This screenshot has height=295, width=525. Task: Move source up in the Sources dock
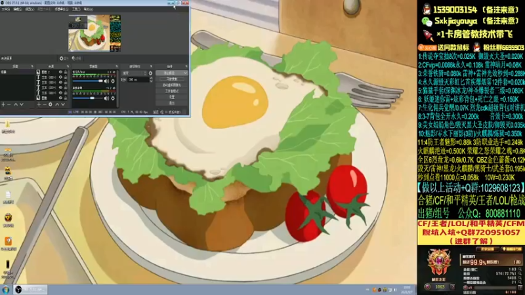pos(57,105)
